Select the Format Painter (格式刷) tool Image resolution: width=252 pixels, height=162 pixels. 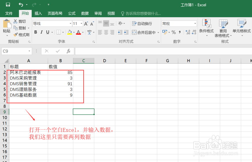pyautogui.click(x=21, y=35)
